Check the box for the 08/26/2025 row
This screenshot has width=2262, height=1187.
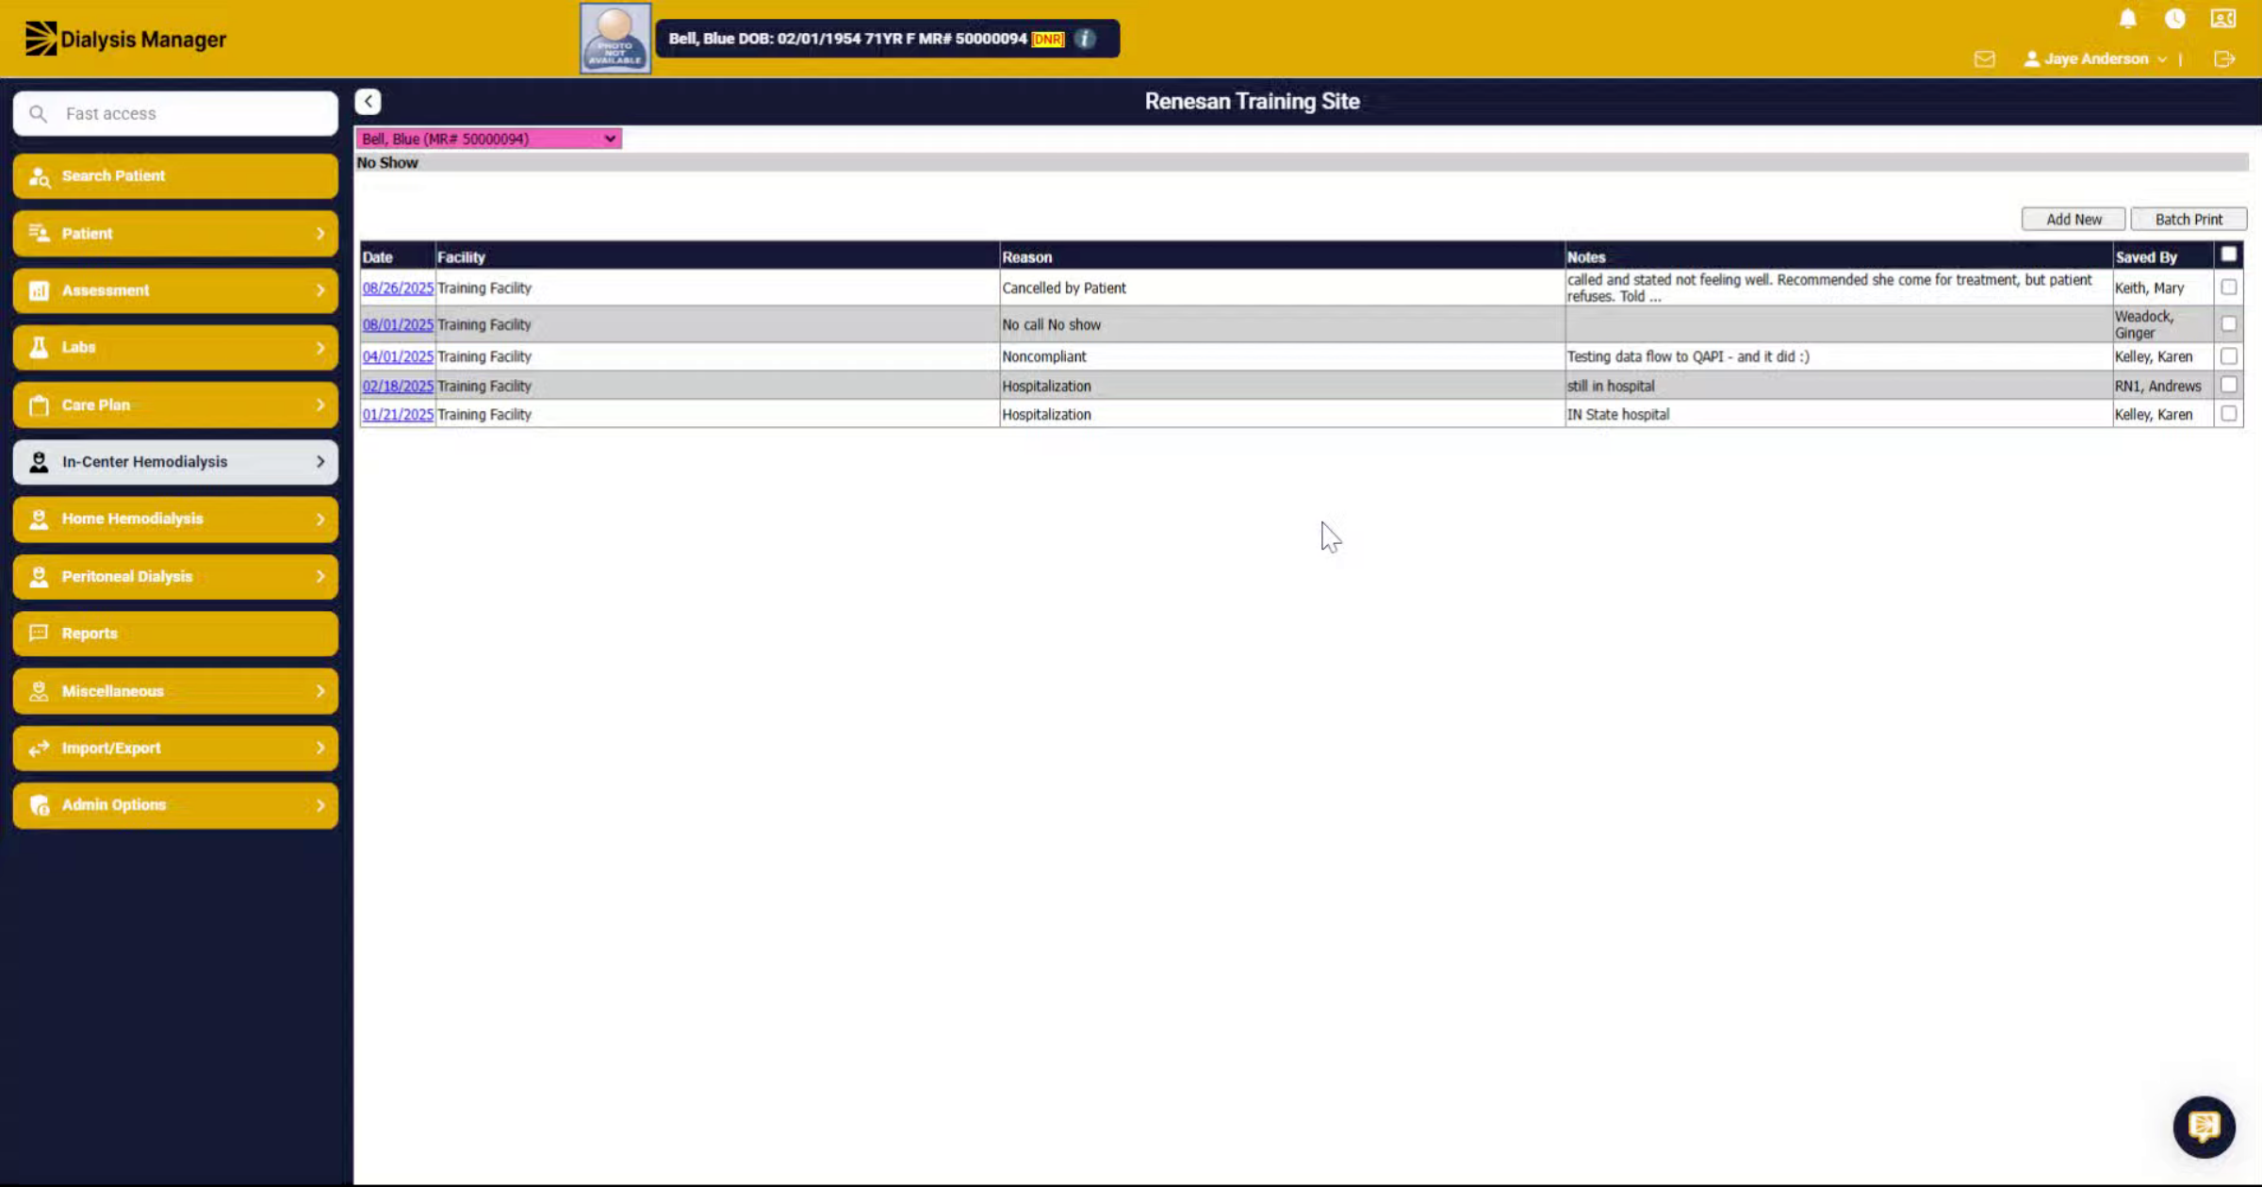pyautogui.click(x=2228, y=288)
